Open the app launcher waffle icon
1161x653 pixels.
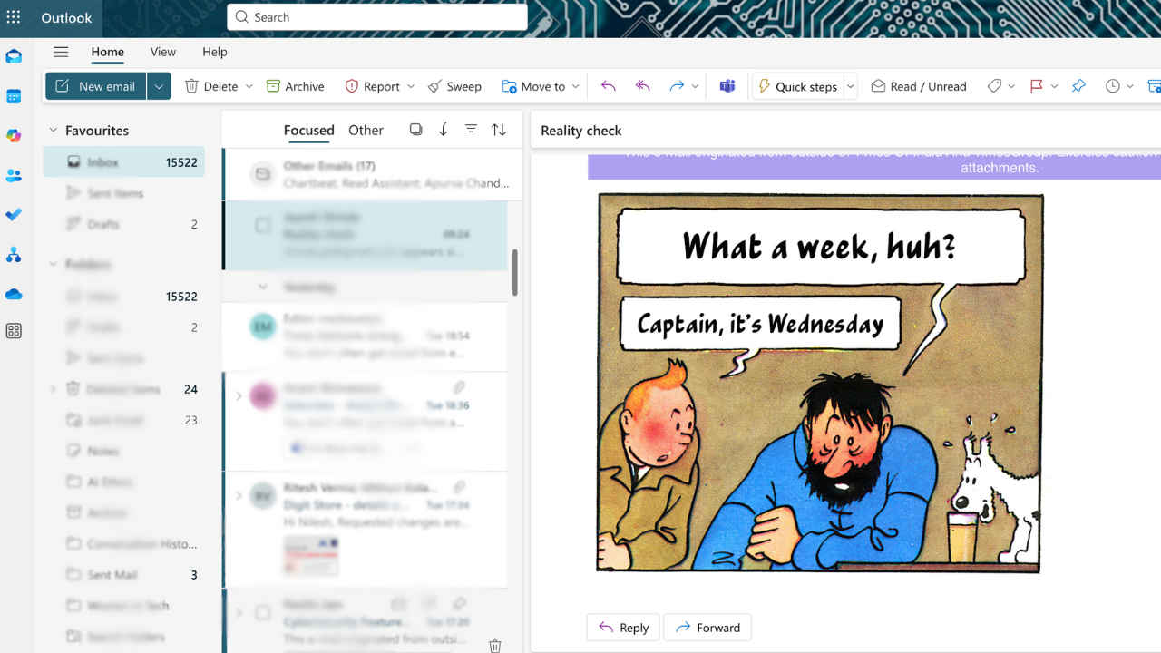14,18
